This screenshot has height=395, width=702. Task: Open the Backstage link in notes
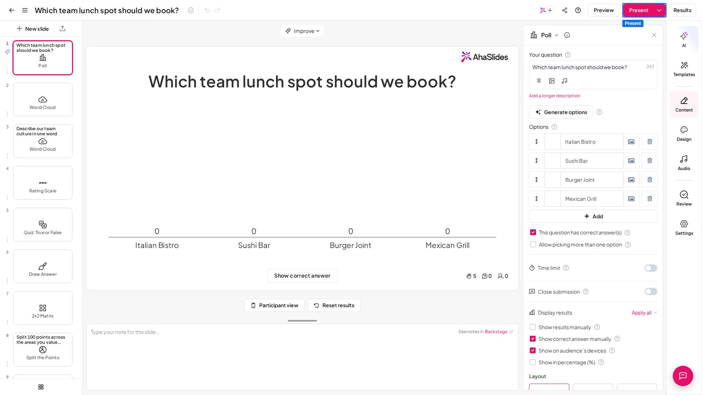(x=498, y=332)
